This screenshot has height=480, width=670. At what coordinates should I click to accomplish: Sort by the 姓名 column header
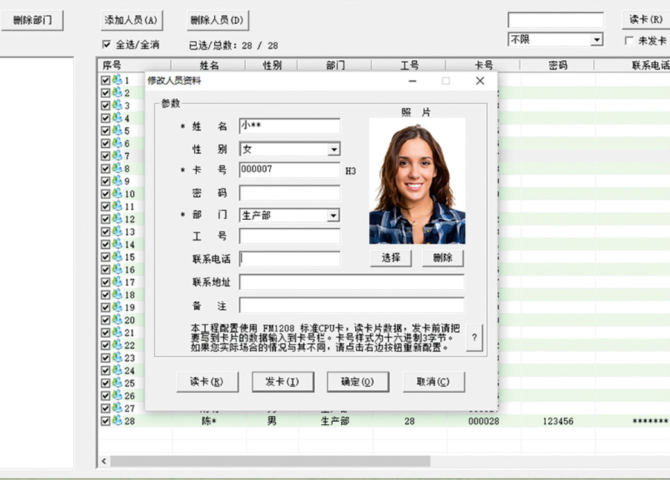point(209,65)
